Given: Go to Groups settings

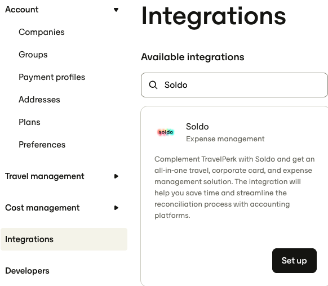Looking at the screenshot, I should tap(33, 55).
